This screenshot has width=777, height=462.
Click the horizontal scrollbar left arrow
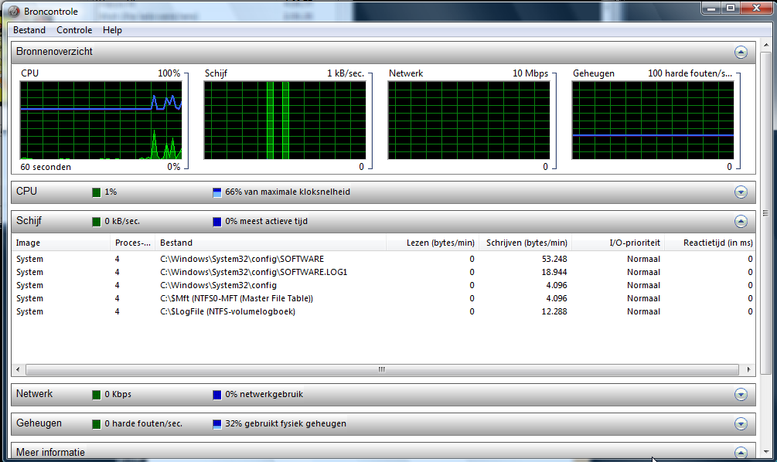coord(18,369)
